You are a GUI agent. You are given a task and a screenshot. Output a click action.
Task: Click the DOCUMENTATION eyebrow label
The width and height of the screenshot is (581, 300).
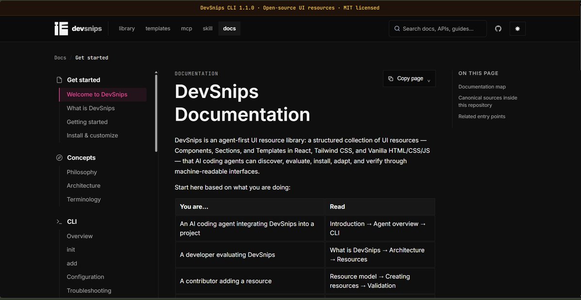(x=196, y=74)
